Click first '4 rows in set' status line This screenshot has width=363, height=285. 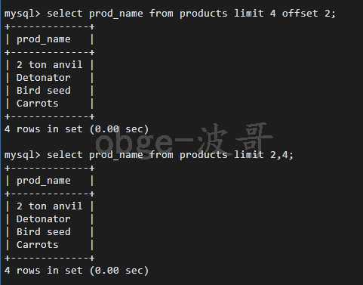(76, 129)
